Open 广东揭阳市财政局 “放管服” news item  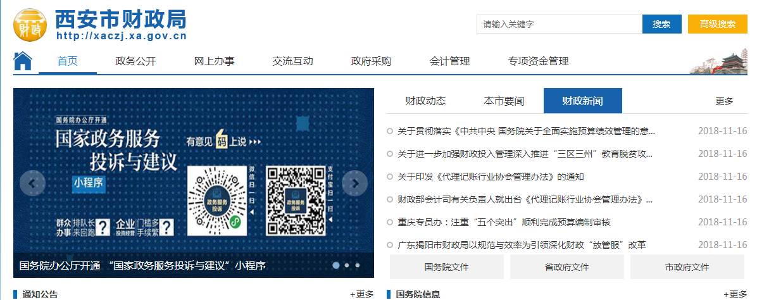point(522,245)
